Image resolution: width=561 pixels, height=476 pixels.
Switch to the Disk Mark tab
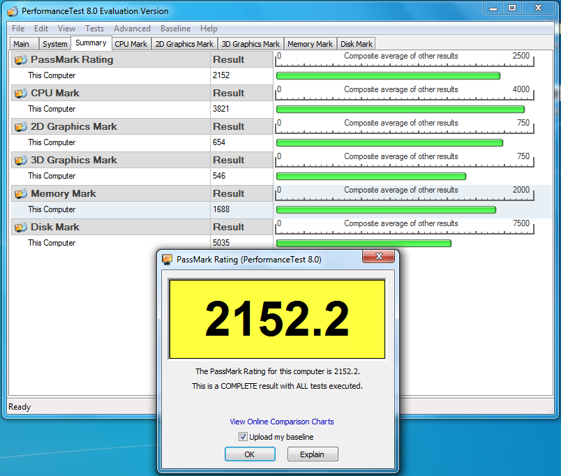[x=357, y=44]
